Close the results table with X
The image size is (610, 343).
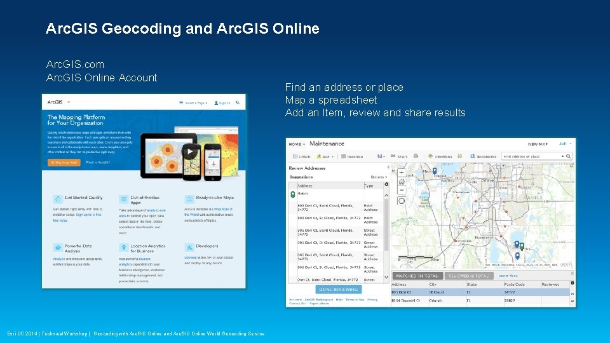[573, 274]
